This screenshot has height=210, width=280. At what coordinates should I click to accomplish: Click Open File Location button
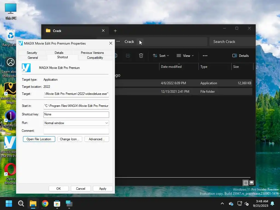[x=39, y=139]
